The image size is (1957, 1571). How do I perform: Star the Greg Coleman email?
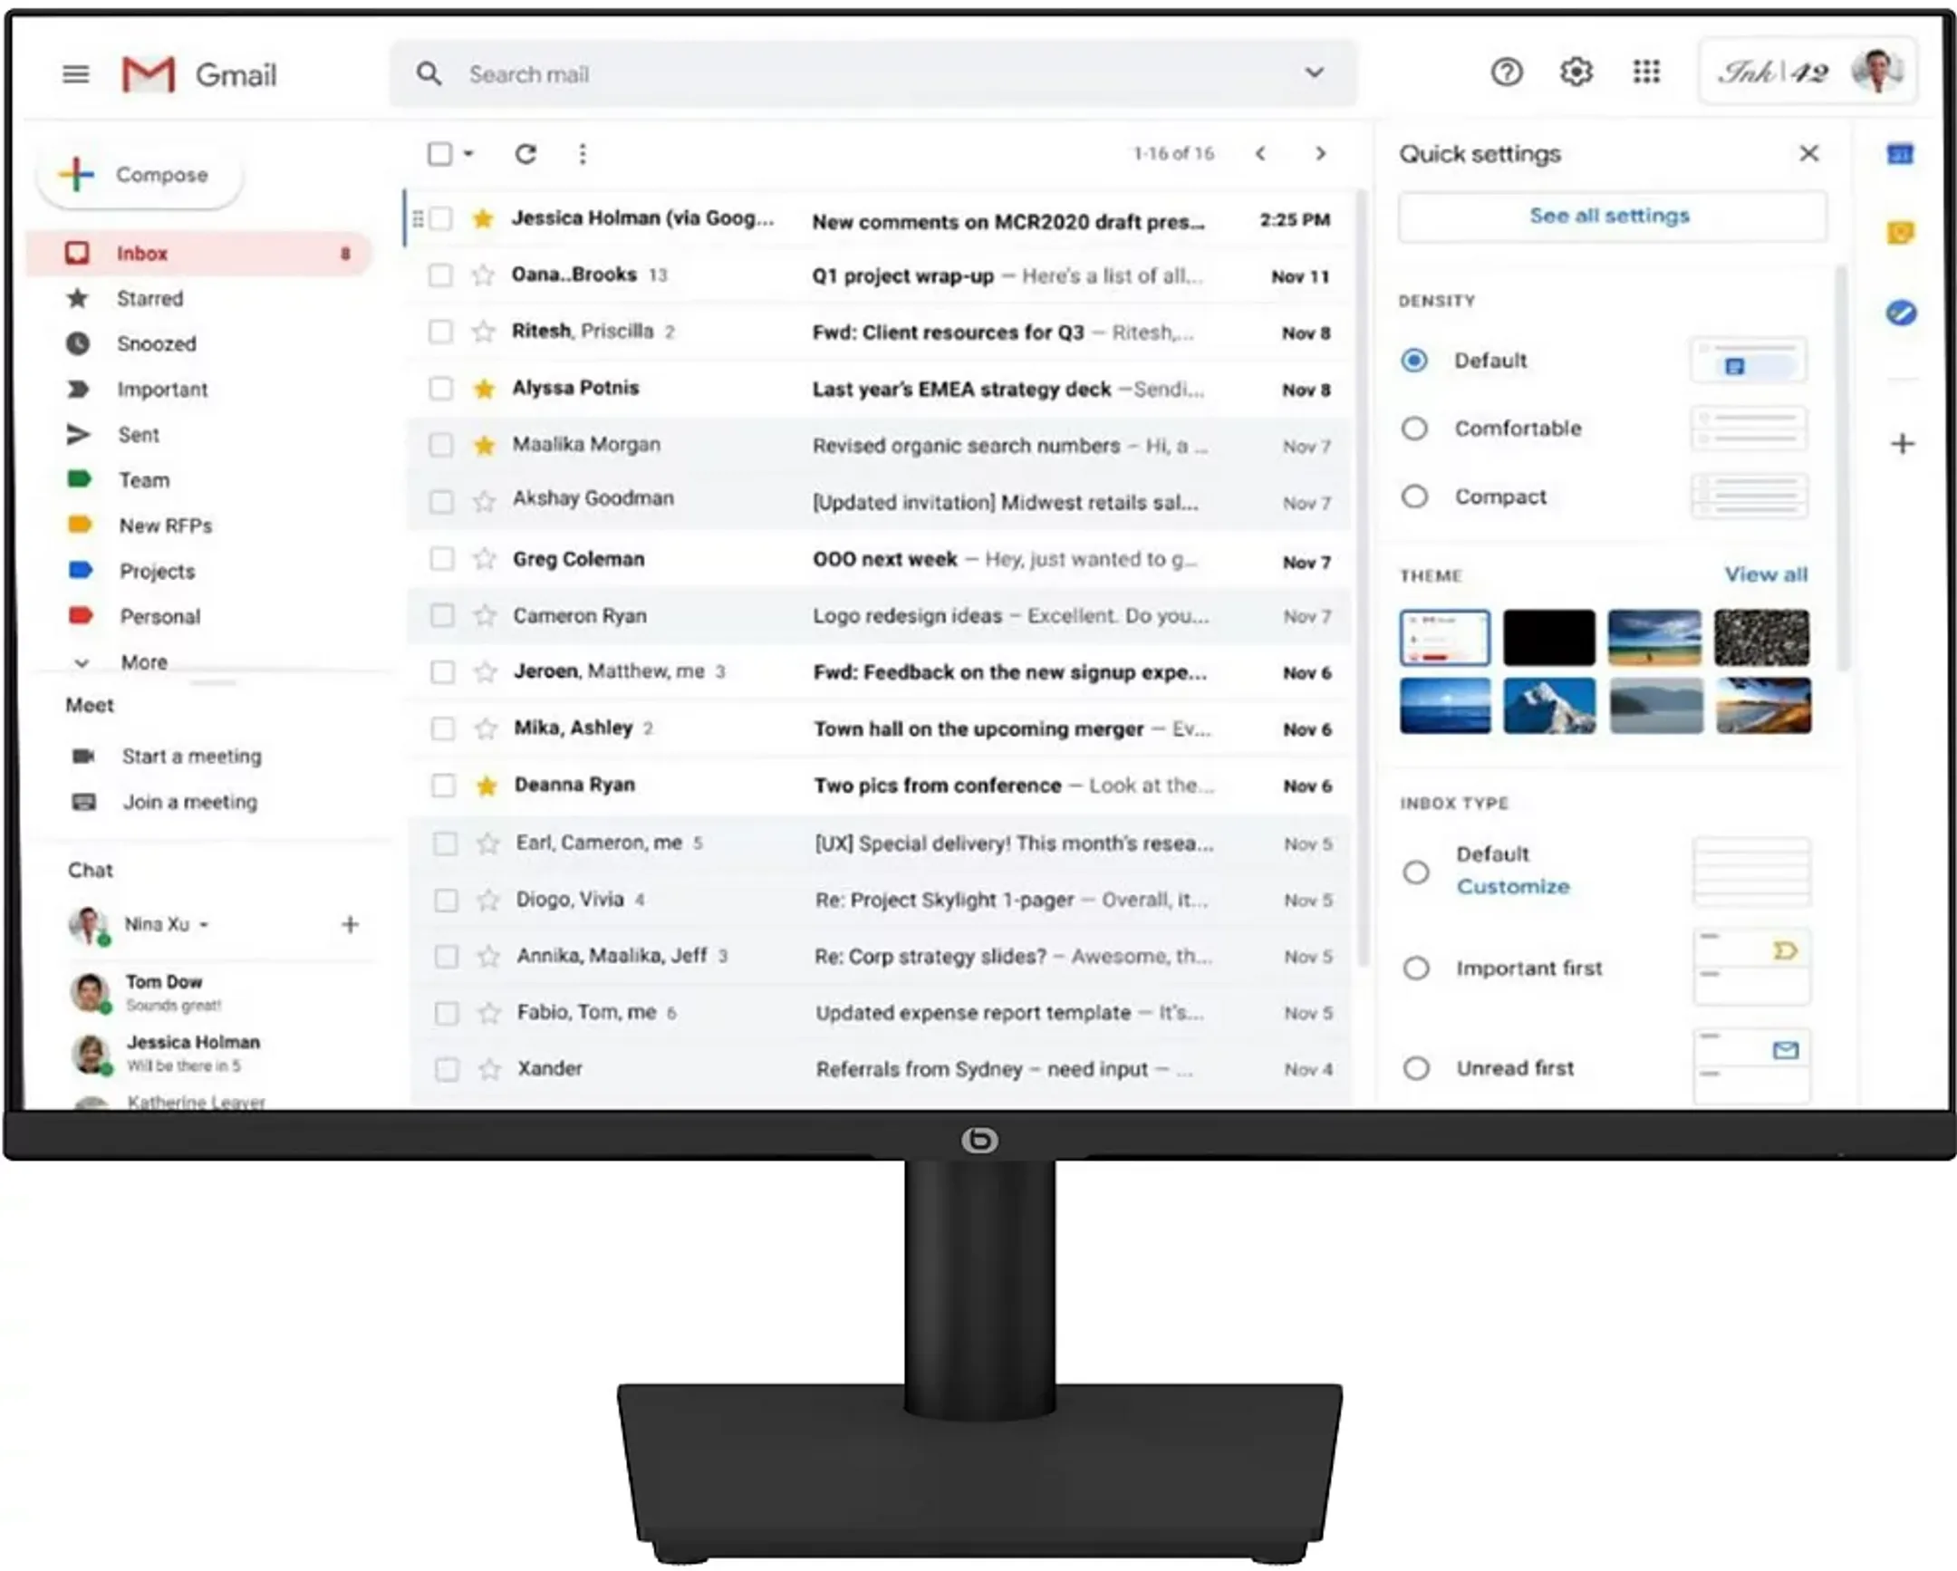point(485,559)
